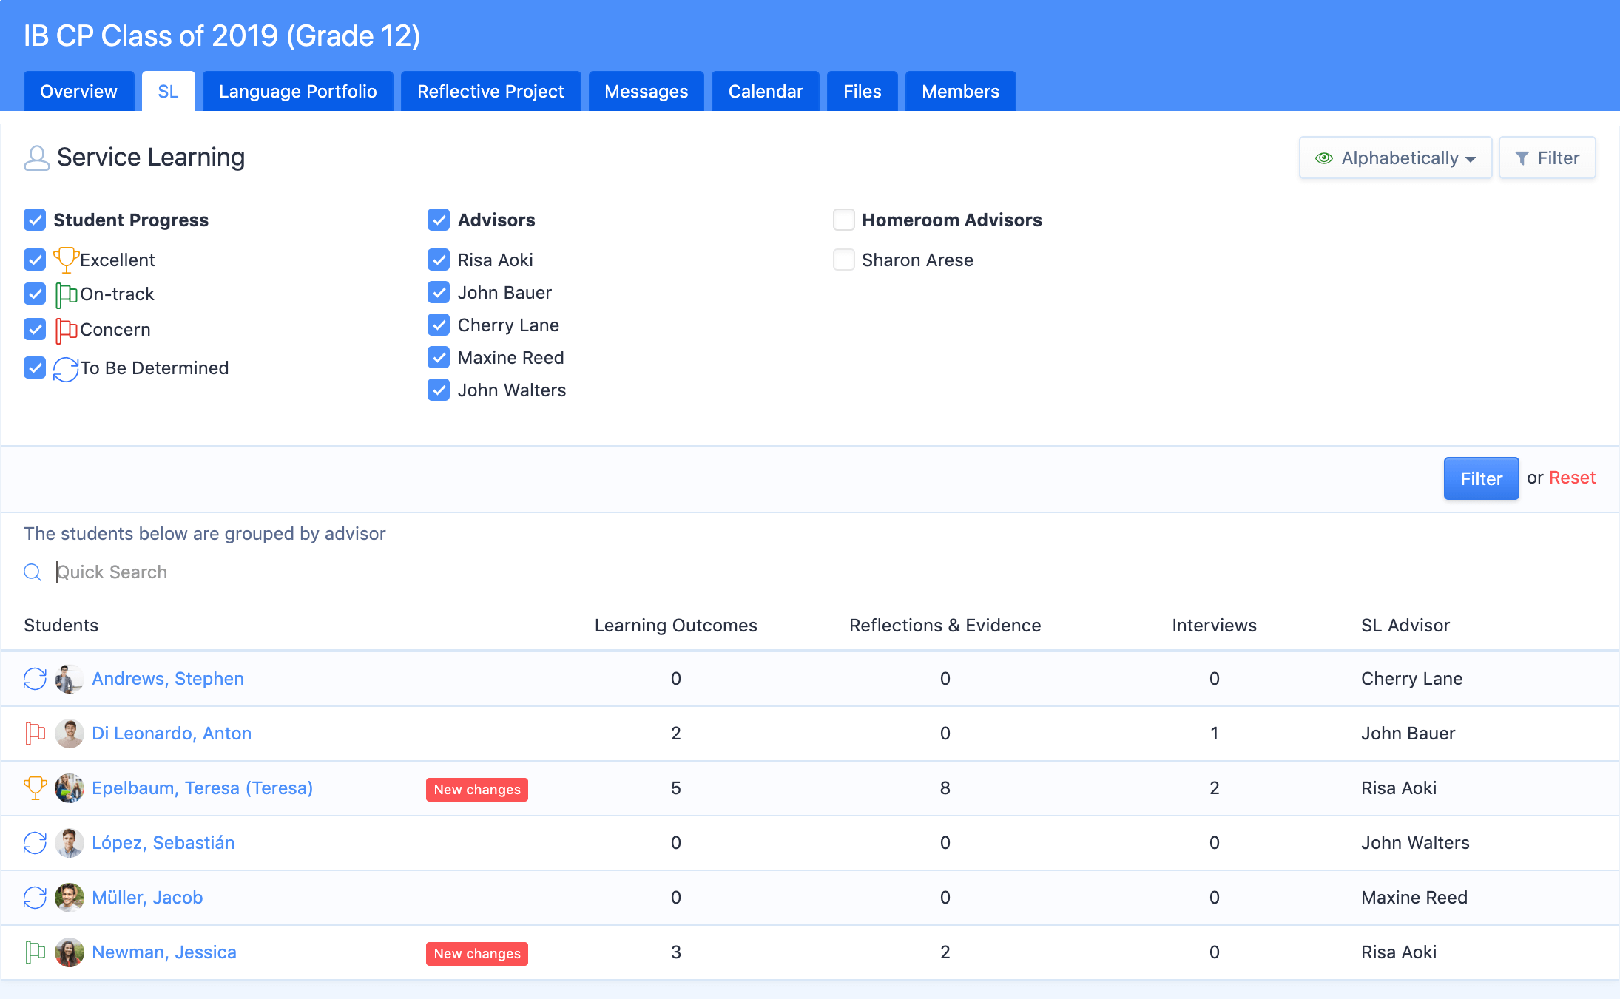Click Teresa Epelbaum's avatar photo
This screenshot has height=999, width=1620.
pyautogui.click(x=70, y=788)
